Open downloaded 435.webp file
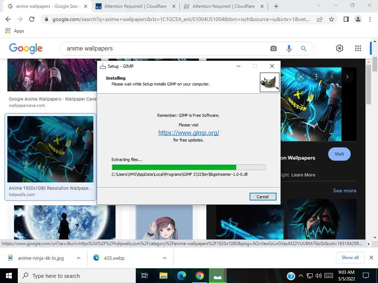 click(x=109, y=258)
